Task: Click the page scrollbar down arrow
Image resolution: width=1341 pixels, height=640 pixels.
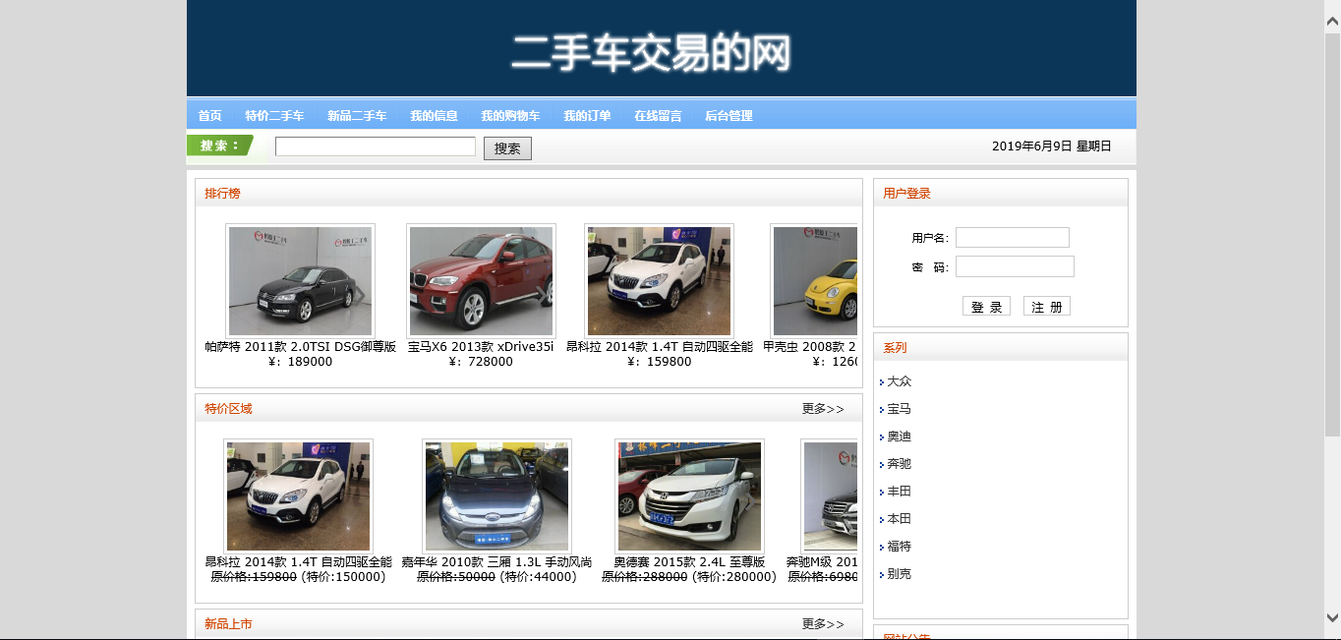Action: (1332, 617)
